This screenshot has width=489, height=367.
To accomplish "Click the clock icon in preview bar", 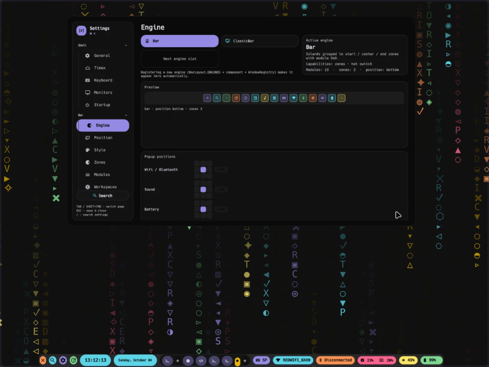I will point(246,98).
